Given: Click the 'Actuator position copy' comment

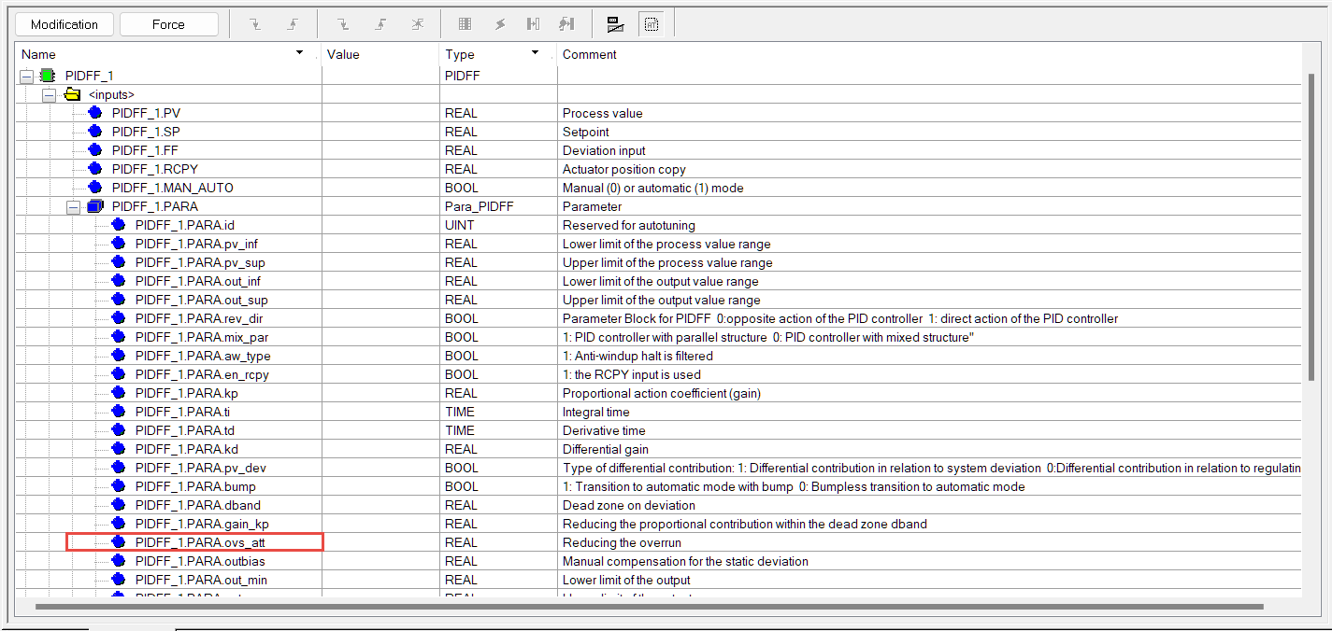Looking at the screenshot, I should click(x=624, y=169).
